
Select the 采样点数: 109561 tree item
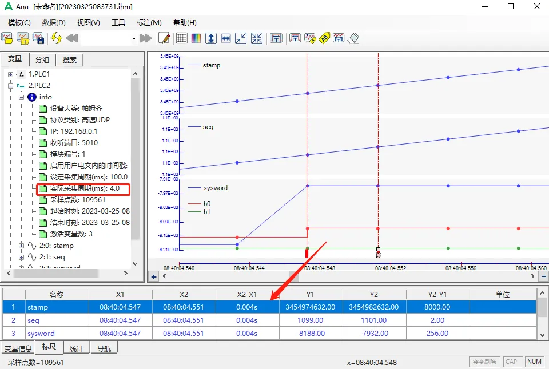[78, 200]
